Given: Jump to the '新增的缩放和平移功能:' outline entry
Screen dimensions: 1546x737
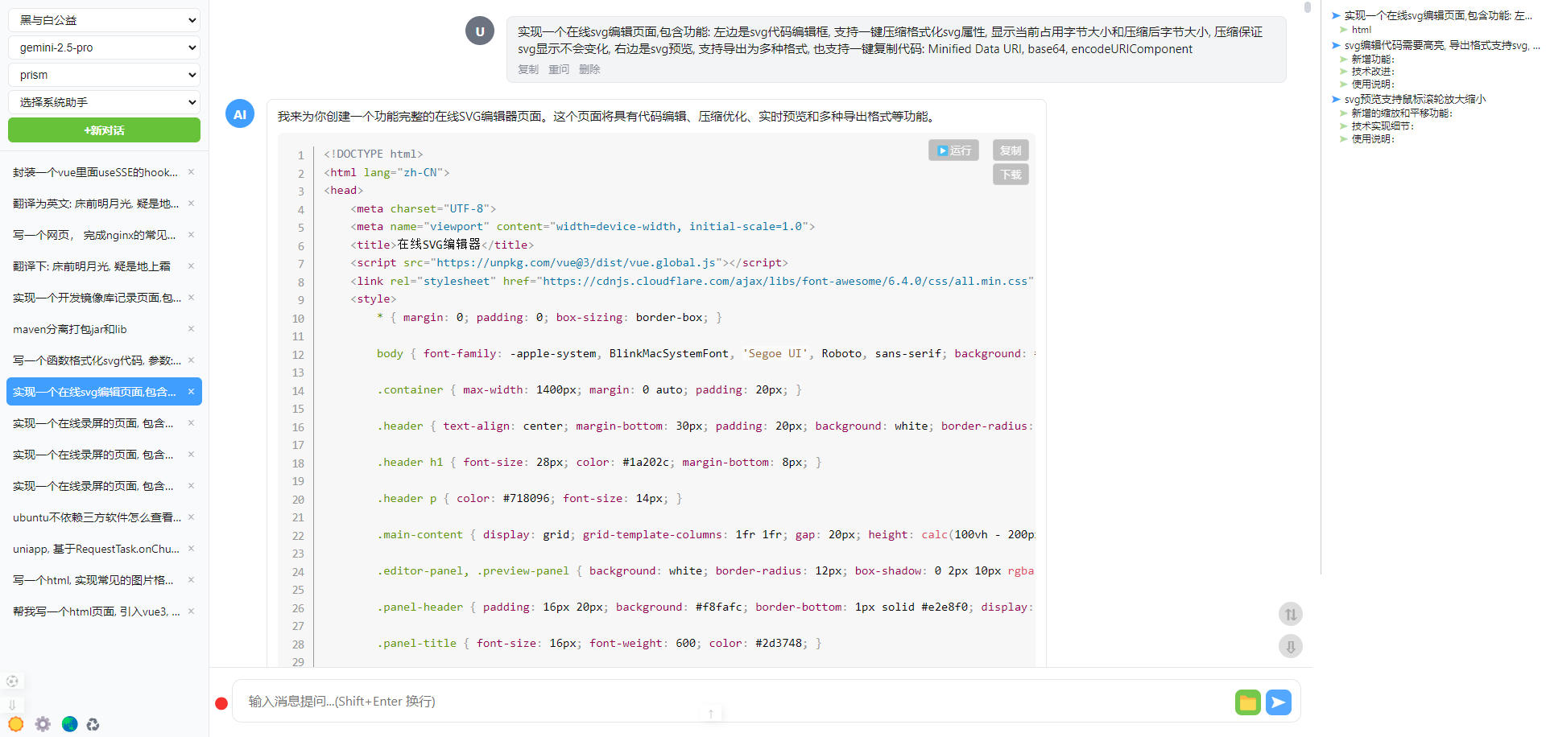Looking at the screenshot, I should coord(1401,113).
